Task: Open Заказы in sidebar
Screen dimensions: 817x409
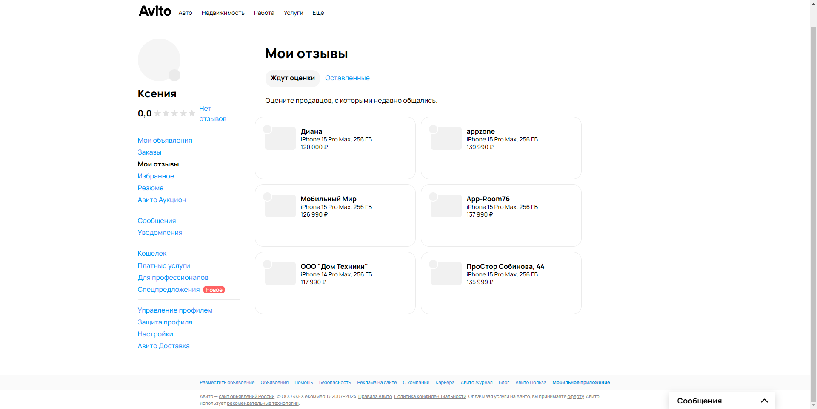Action: point(149,152)
